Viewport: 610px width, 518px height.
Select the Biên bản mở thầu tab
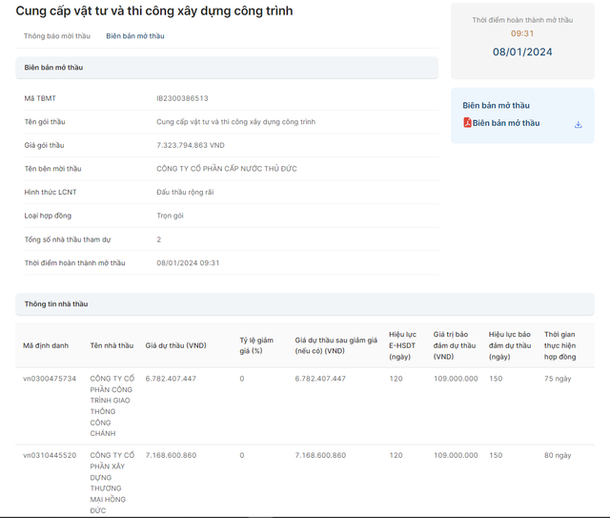134,36
